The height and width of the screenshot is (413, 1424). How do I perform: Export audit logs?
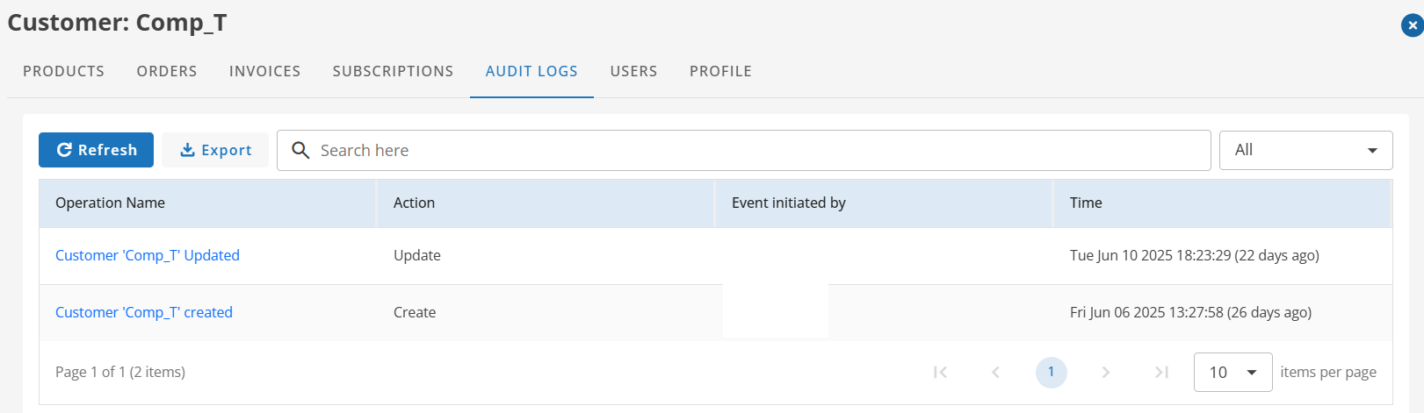point(215,150)
